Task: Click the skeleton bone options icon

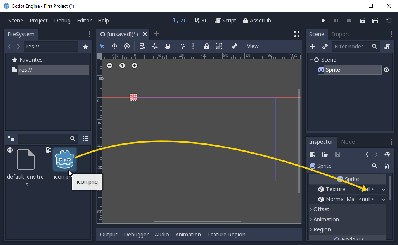Action: coord(235,46)
